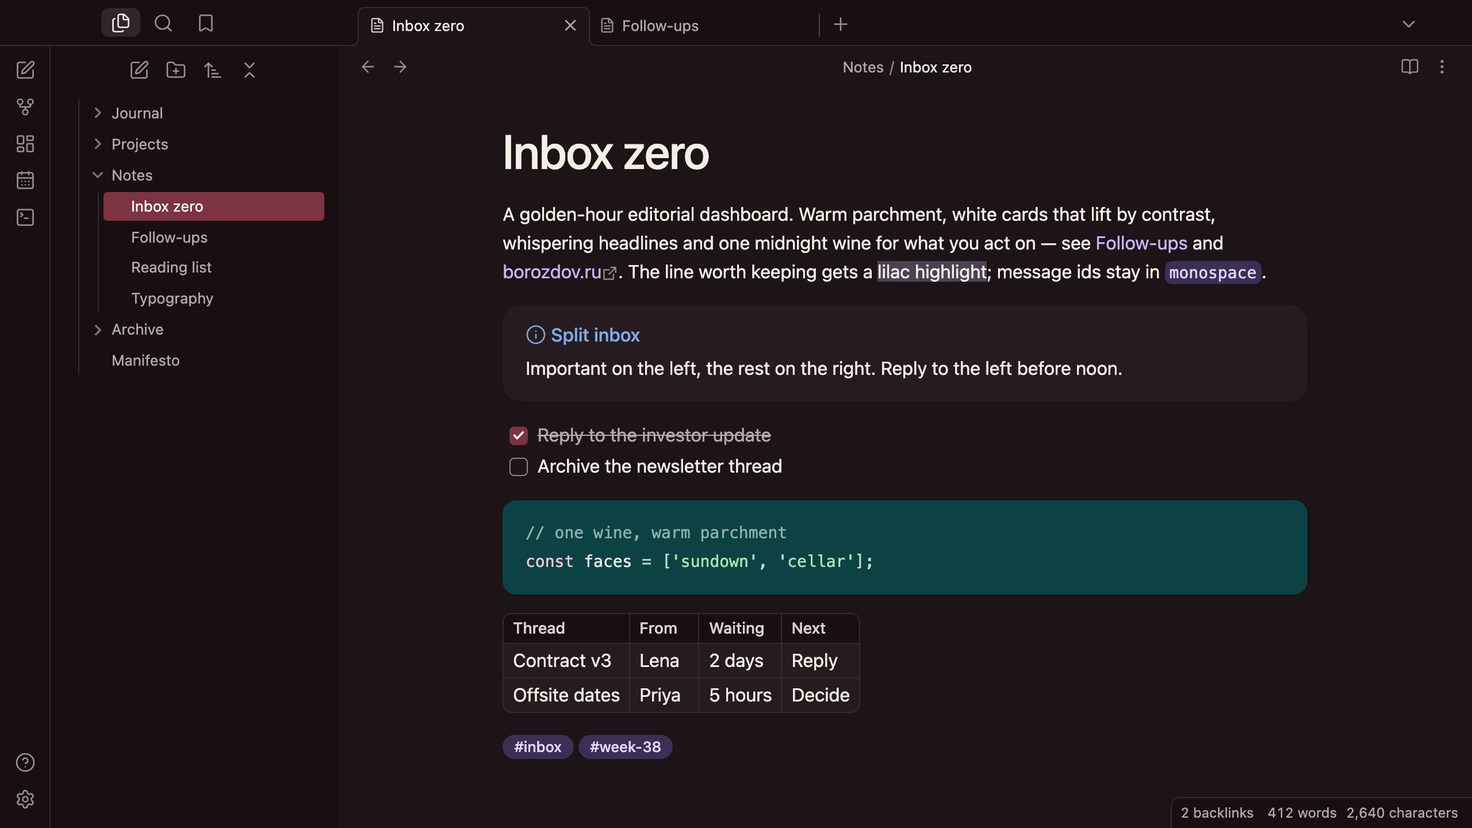
Task: Click Notes in the breadcrumb
Action: coord(863,67)
